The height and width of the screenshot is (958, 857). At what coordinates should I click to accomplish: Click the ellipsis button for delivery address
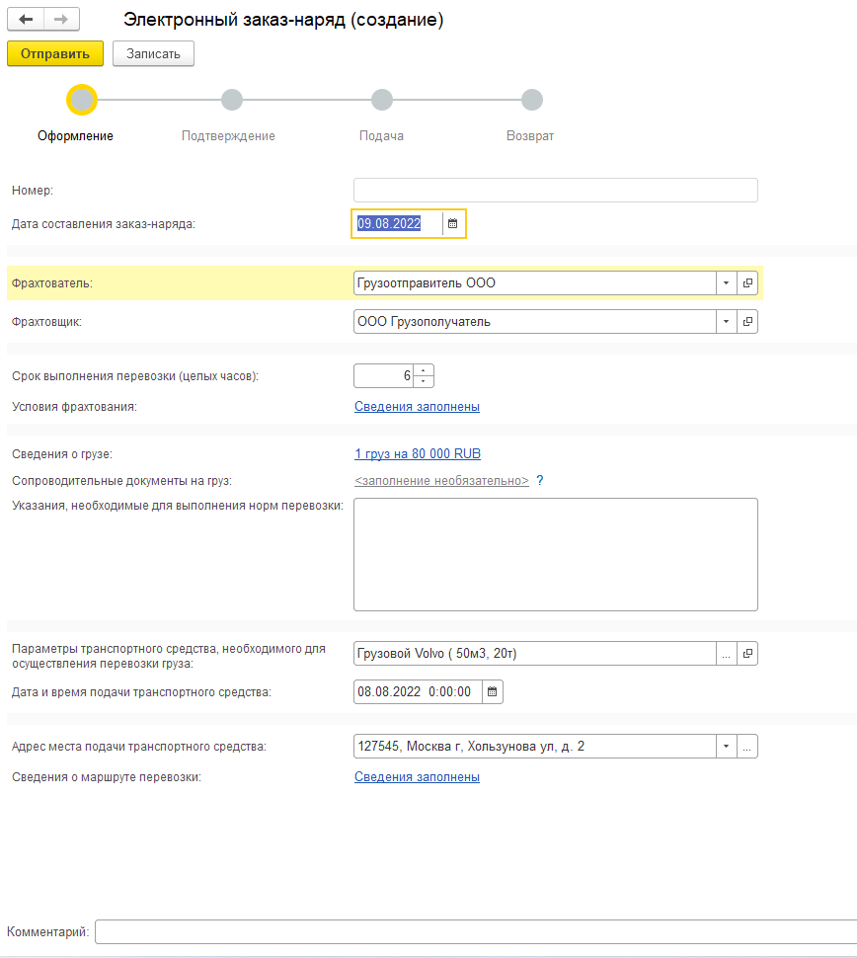click(x=747, y=746)
